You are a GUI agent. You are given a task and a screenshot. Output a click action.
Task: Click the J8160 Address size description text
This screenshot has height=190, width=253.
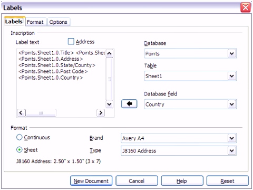coord(59,161)
